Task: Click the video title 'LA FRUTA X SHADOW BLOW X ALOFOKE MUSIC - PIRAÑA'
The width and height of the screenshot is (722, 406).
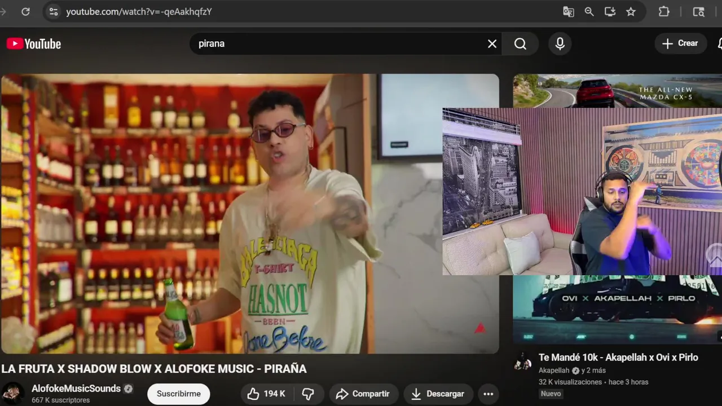Action: [154, 369]
